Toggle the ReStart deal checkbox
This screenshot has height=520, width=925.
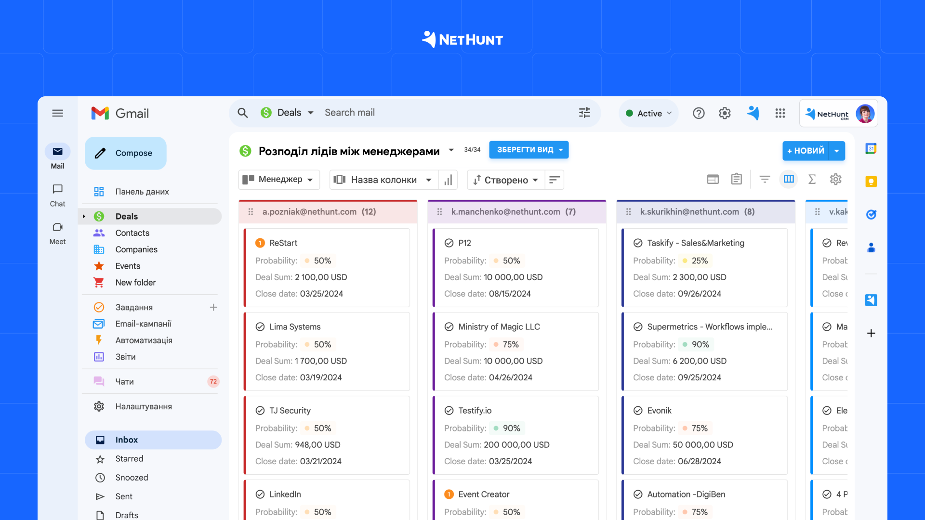tap(259, 243)
